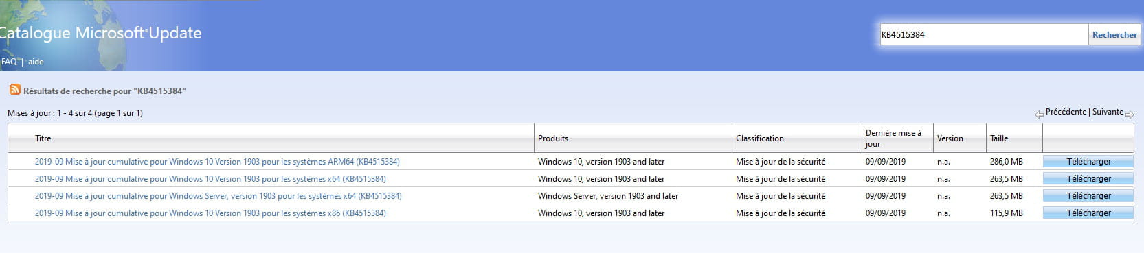The image size is (1144, 253).
Task: Open the FAQ link
Action: [9, 62]
